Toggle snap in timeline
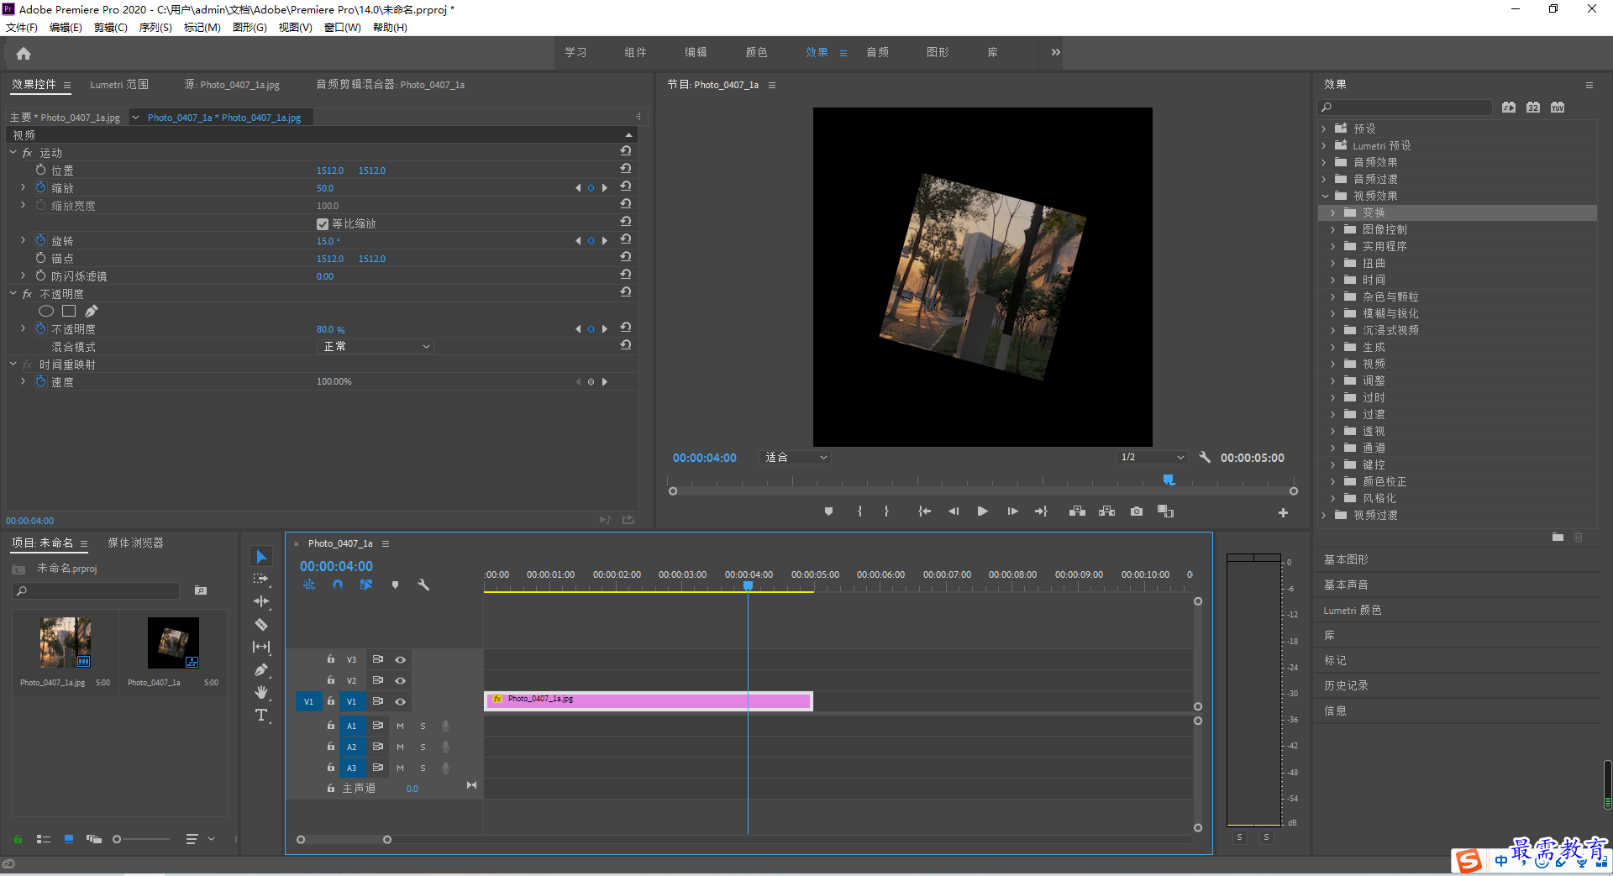 coord(338,585)
